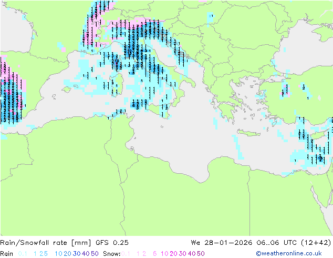This screenshot has height=258, width=333.
Task: Pick the Snow legend 40 value
Action: pos(192,254)
